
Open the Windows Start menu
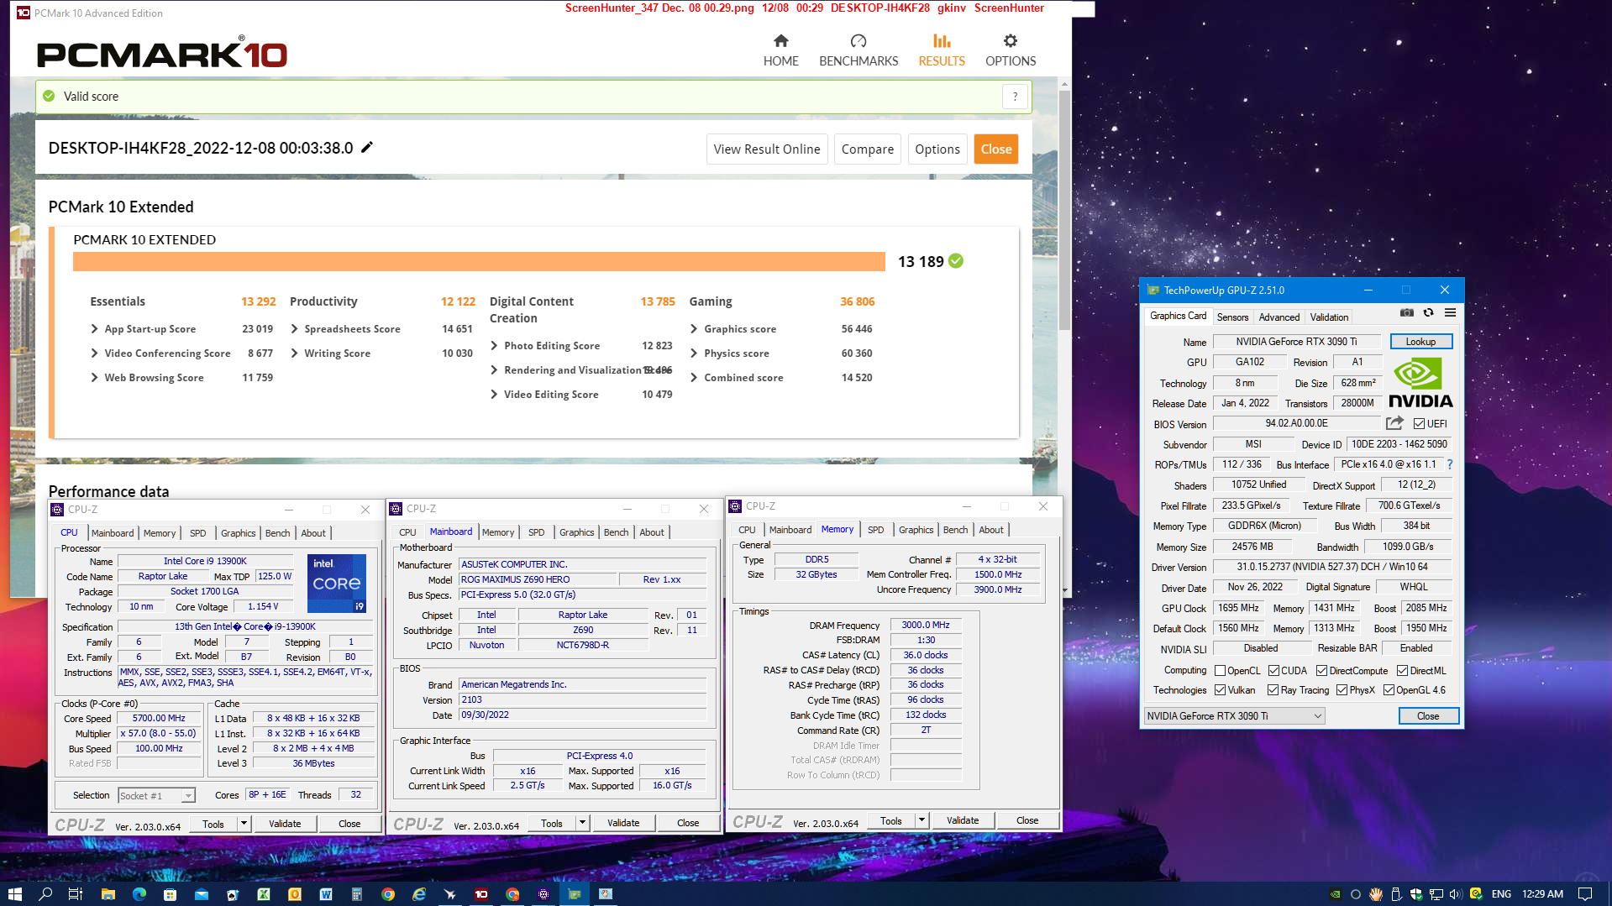[x=15, y=893]
